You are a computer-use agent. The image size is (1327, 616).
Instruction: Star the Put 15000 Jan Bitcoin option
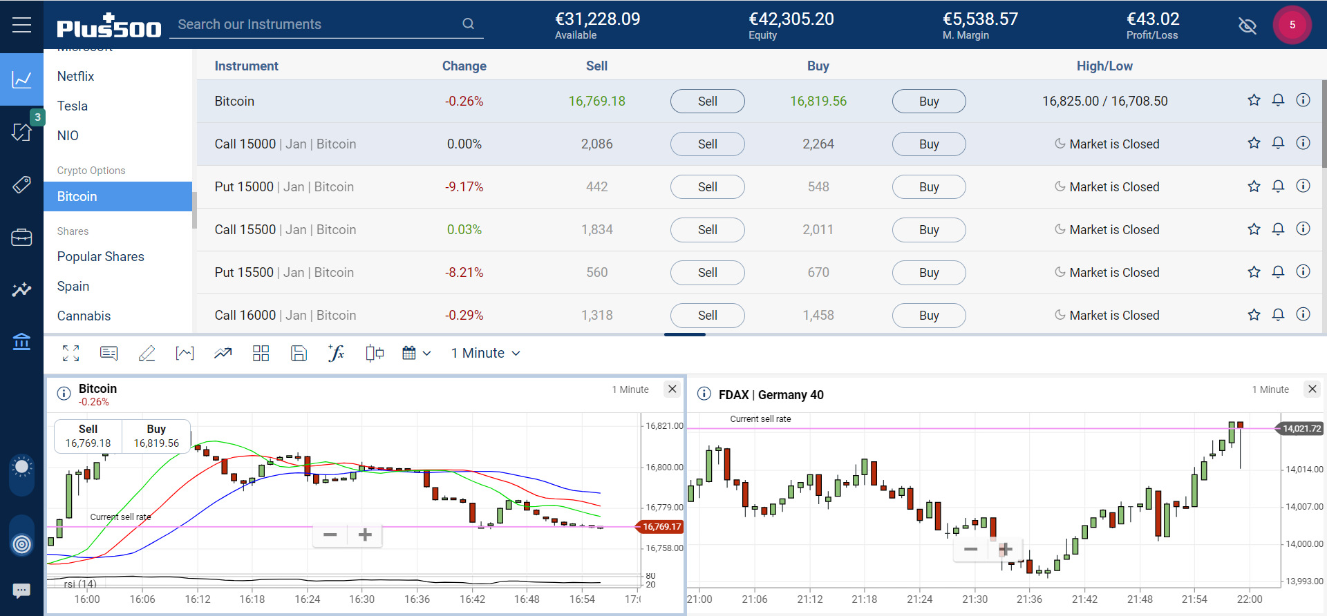click(x=1254, y=186)
